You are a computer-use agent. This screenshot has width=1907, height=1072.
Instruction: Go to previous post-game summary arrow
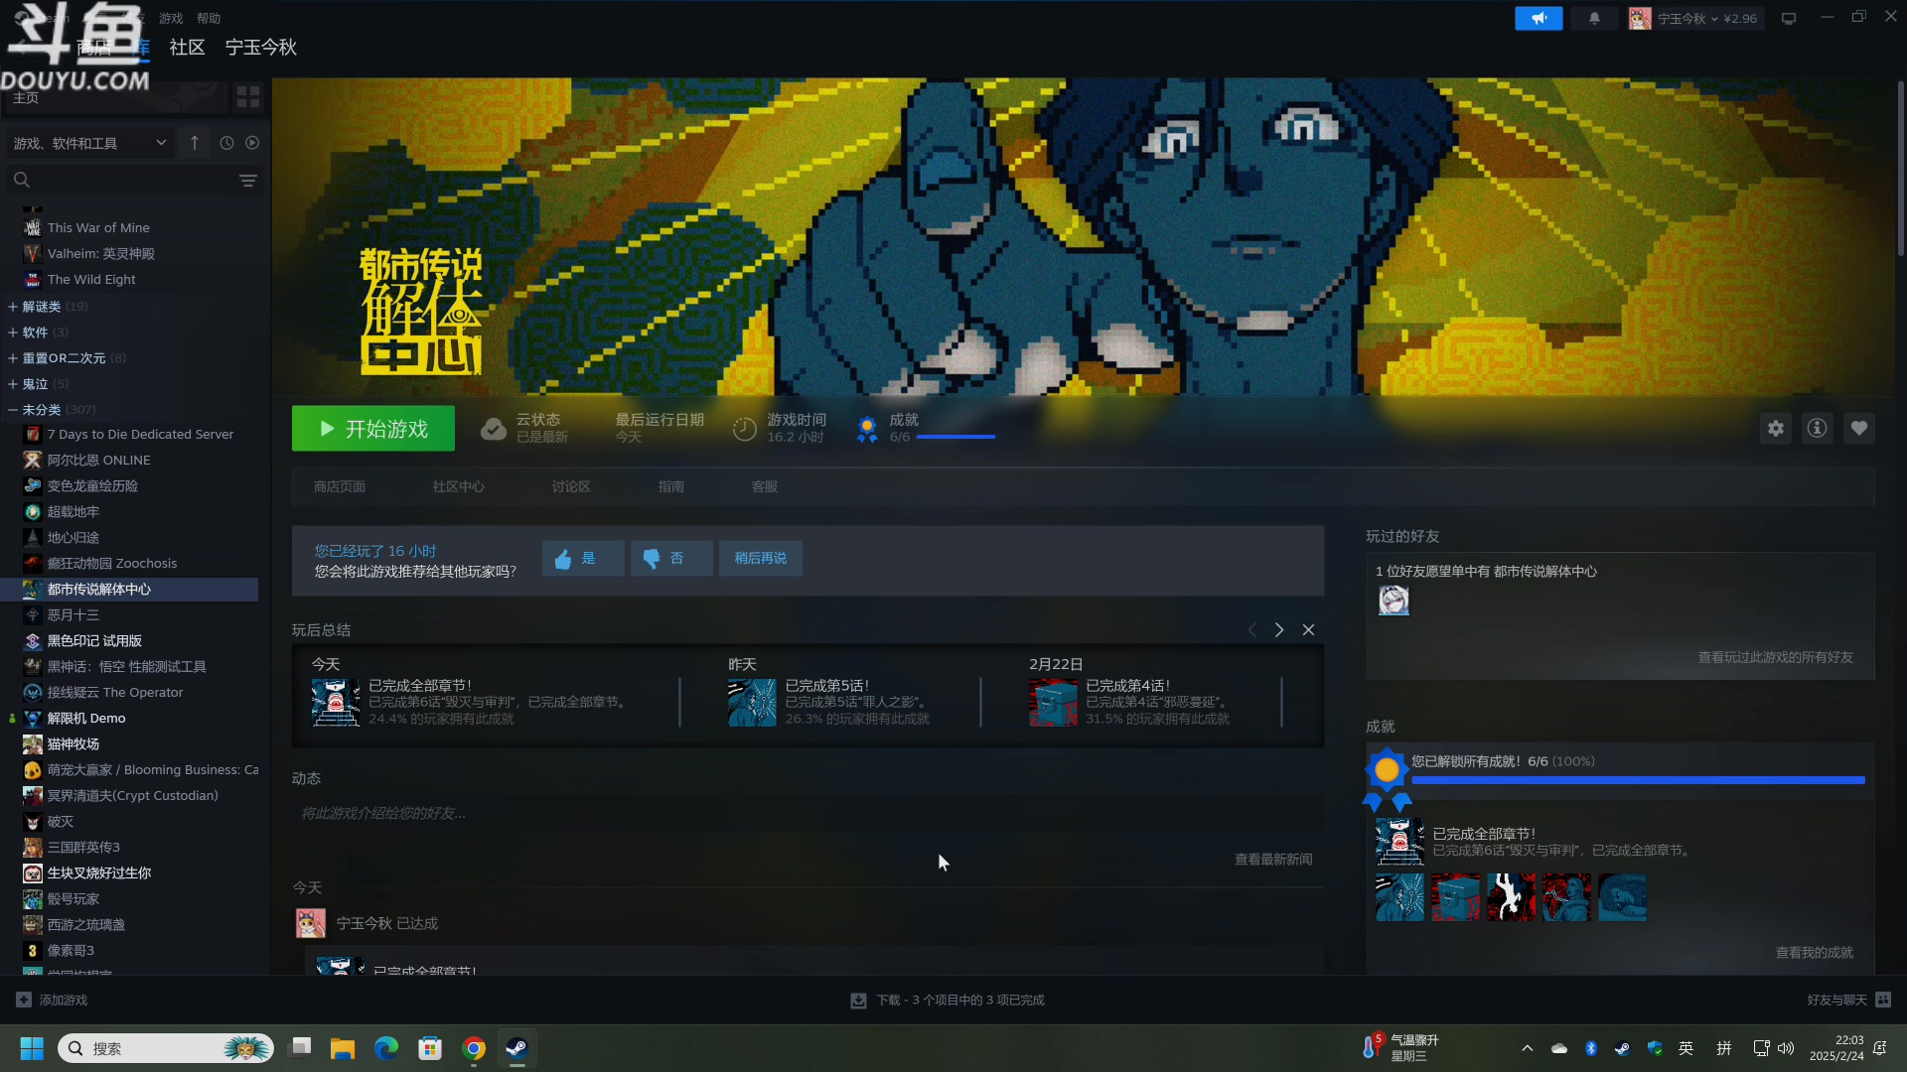[x=1251, y=630]
